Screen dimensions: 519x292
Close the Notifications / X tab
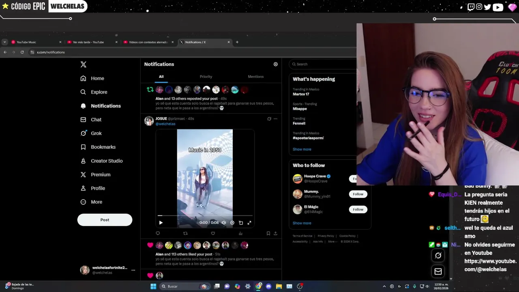pos(229,42)
